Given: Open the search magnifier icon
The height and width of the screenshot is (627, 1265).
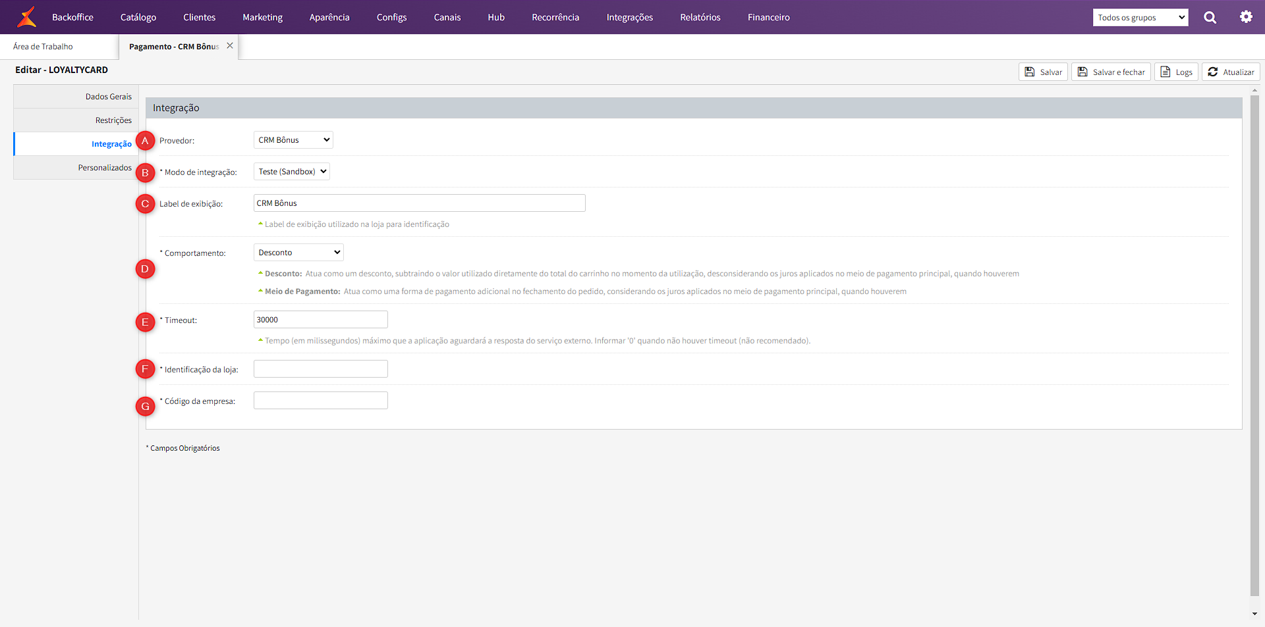Looking at the screenshot, I should pyautogui.click(x=1210, y=18).
